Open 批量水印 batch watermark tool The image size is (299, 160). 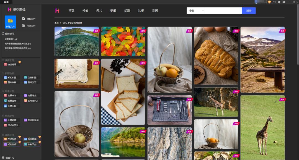[x=11, y=106]
